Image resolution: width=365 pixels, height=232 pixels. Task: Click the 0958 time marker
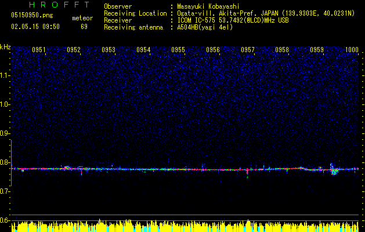click(x=282, y=49)
